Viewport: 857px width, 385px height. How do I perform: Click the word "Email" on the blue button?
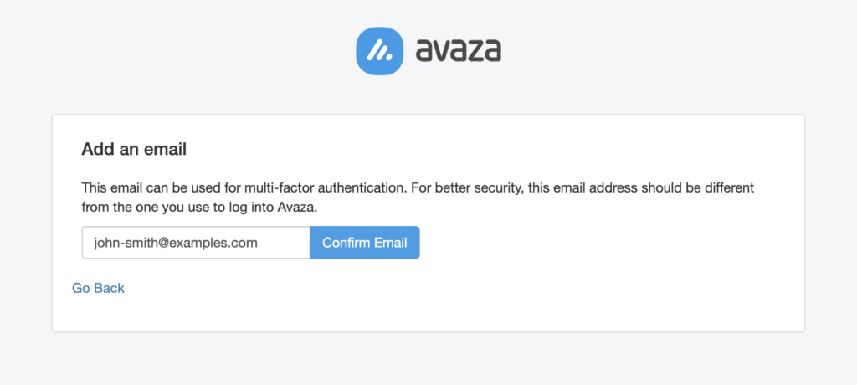click(390, 242)
